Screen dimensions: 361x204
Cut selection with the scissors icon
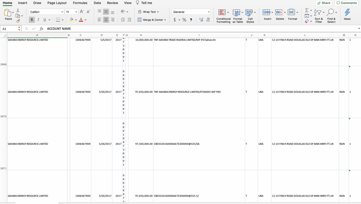[18, 10]
